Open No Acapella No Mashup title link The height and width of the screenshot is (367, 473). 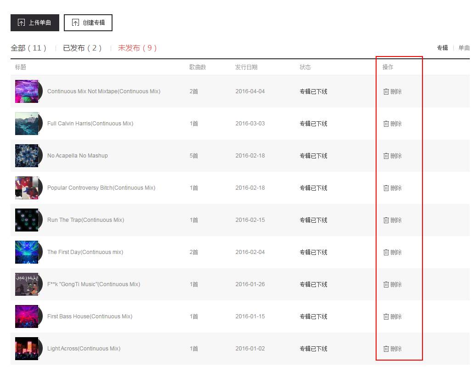[x=78, y=156]
